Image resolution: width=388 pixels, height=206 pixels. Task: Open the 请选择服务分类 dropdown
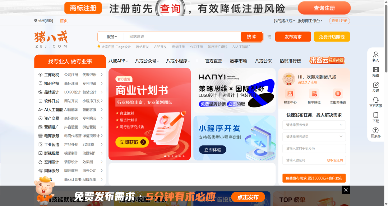[x=314, y=125]
